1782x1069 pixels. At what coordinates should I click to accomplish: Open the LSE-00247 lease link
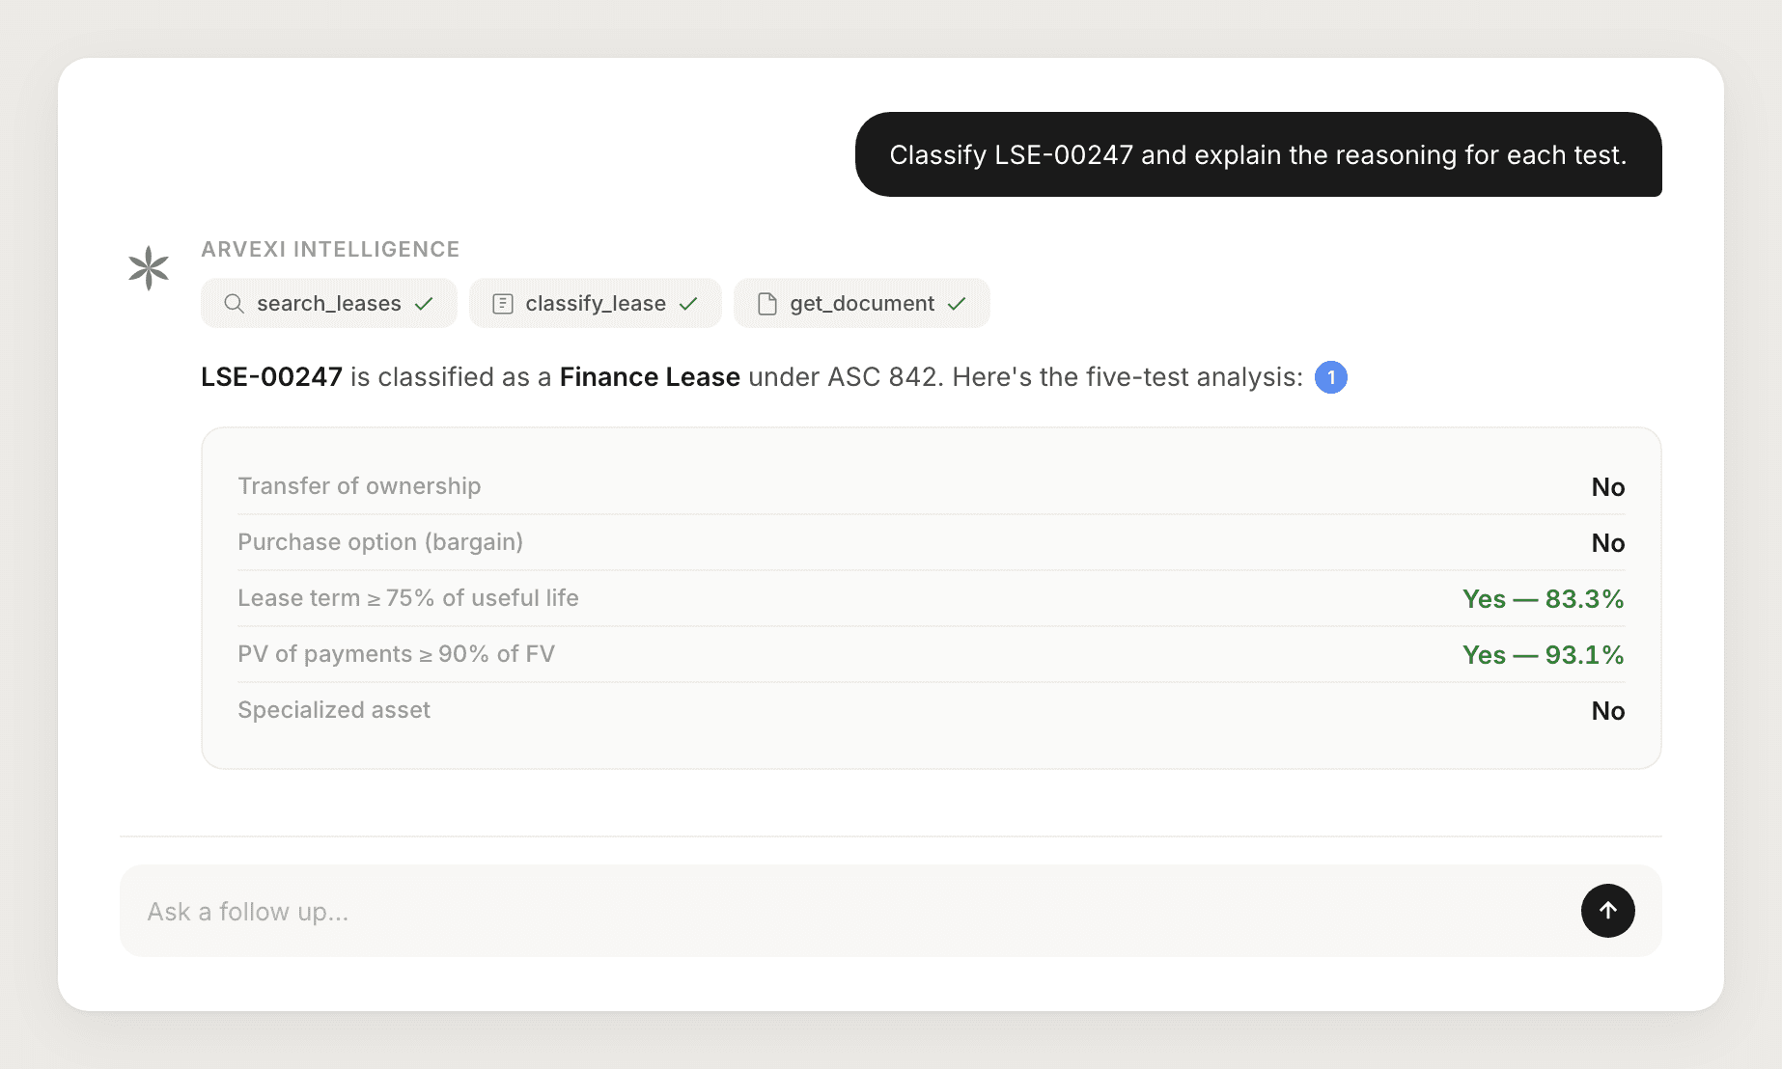pyautogui.click(x=272, y=376)
